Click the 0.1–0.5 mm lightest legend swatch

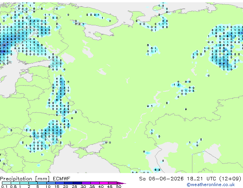7,183
